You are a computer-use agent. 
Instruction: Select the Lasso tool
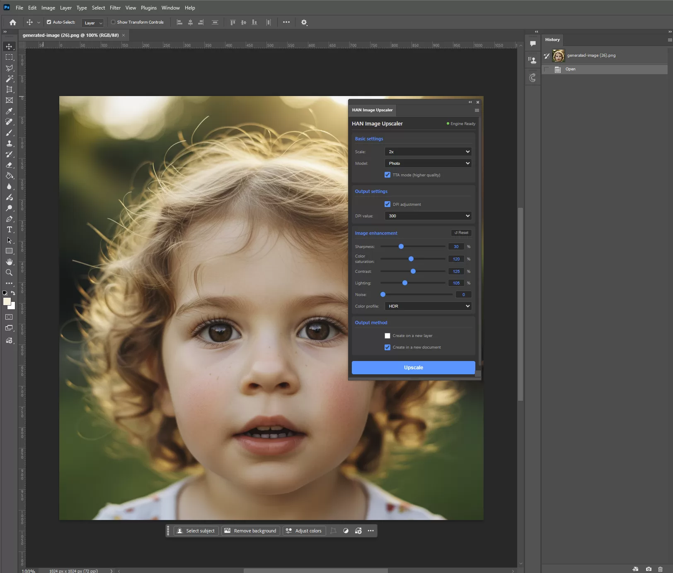[9, 68]
